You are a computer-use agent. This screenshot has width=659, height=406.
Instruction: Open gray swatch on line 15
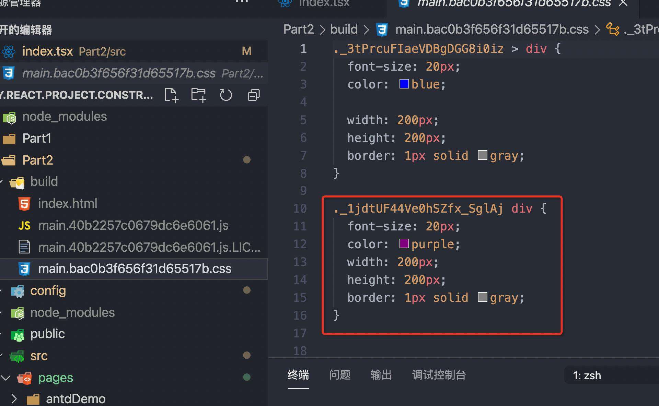click(x=483, y=297)
